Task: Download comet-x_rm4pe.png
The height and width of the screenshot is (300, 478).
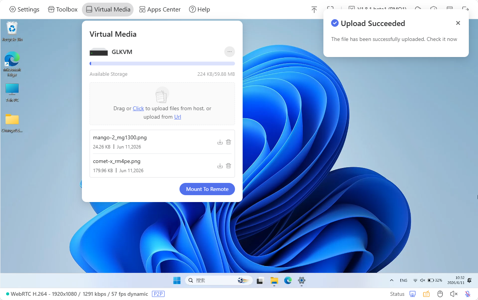Action: (220, 166)
